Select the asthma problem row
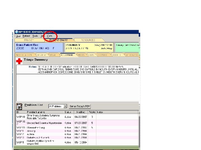 pos(77,134)
